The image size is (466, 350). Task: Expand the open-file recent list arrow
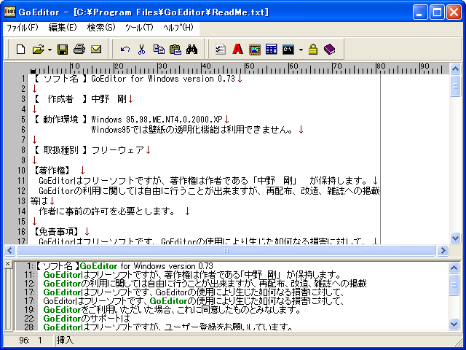tap(50, 50)
